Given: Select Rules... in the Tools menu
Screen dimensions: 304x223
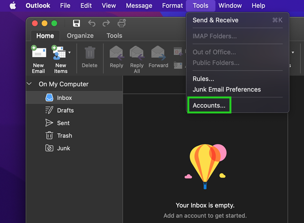Looking at the screenshot, I should [203, 79].
